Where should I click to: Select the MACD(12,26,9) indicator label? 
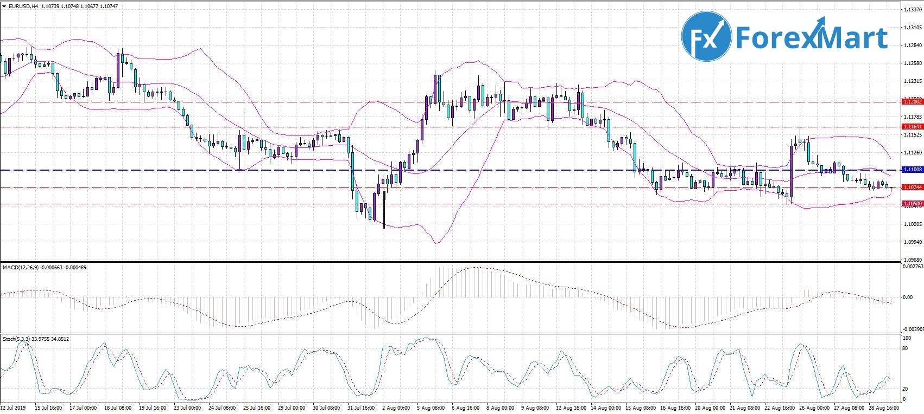[x=22, y=268]
